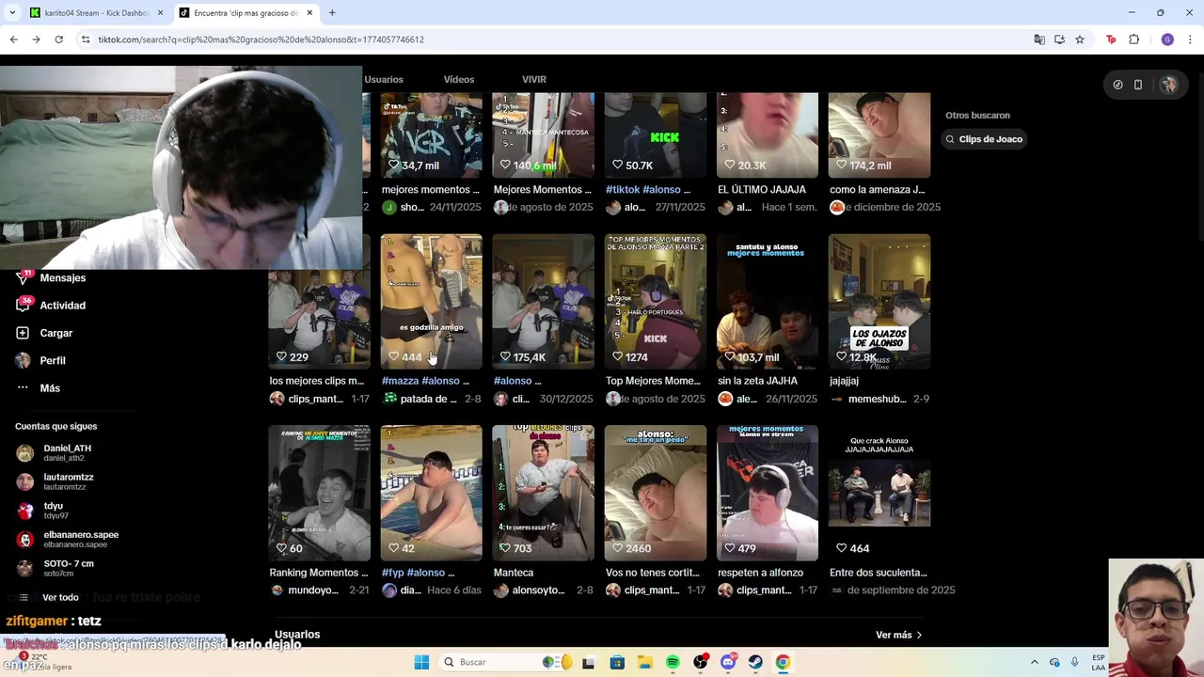The height and width of the screenshot is (677, 1204).
Task: Click the 'sin la zeta JAJHA' video title
Action: (x=757, y=381)
